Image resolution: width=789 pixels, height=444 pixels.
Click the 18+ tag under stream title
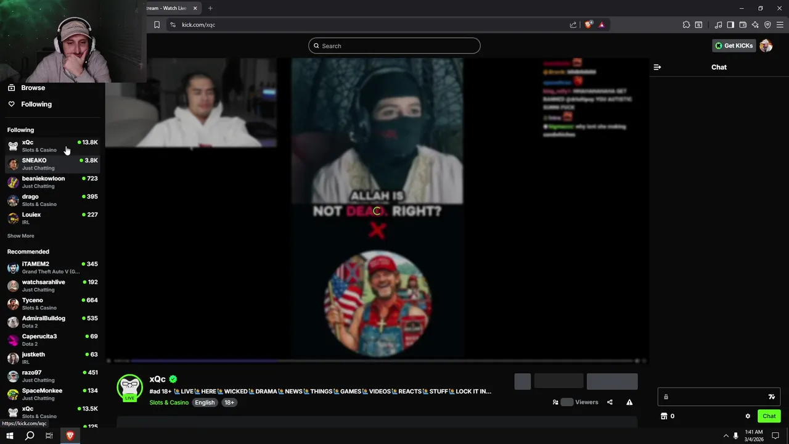[229, 403]
